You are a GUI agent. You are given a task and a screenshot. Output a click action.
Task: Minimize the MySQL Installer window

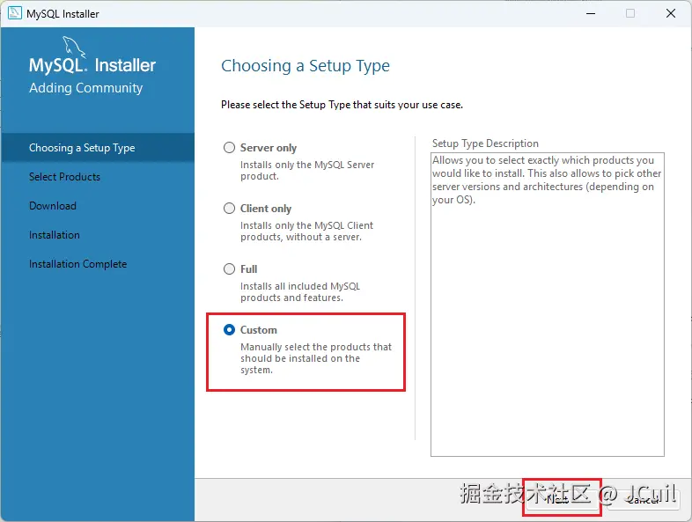point(591,13)
